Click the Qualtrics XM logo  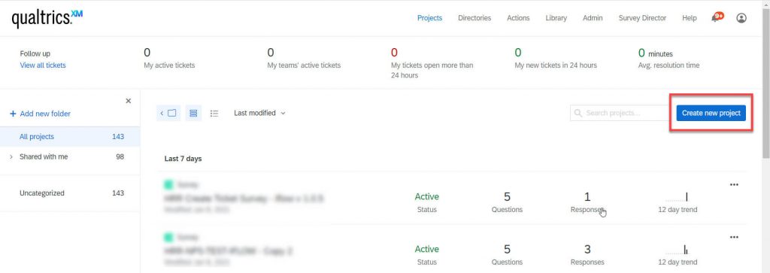click(x=47, y=18)
